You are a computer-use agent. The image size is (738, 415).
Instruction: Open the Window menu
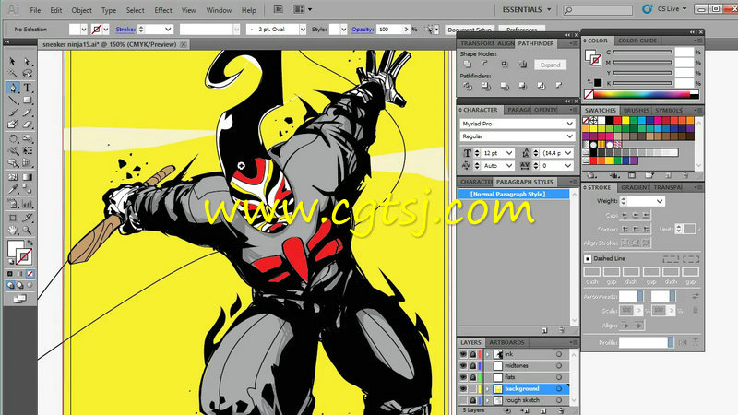[219, 10]
